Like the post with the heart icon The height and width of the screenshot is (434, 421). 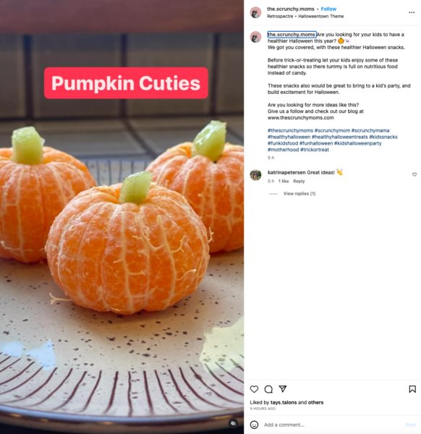tap(254, 389)
